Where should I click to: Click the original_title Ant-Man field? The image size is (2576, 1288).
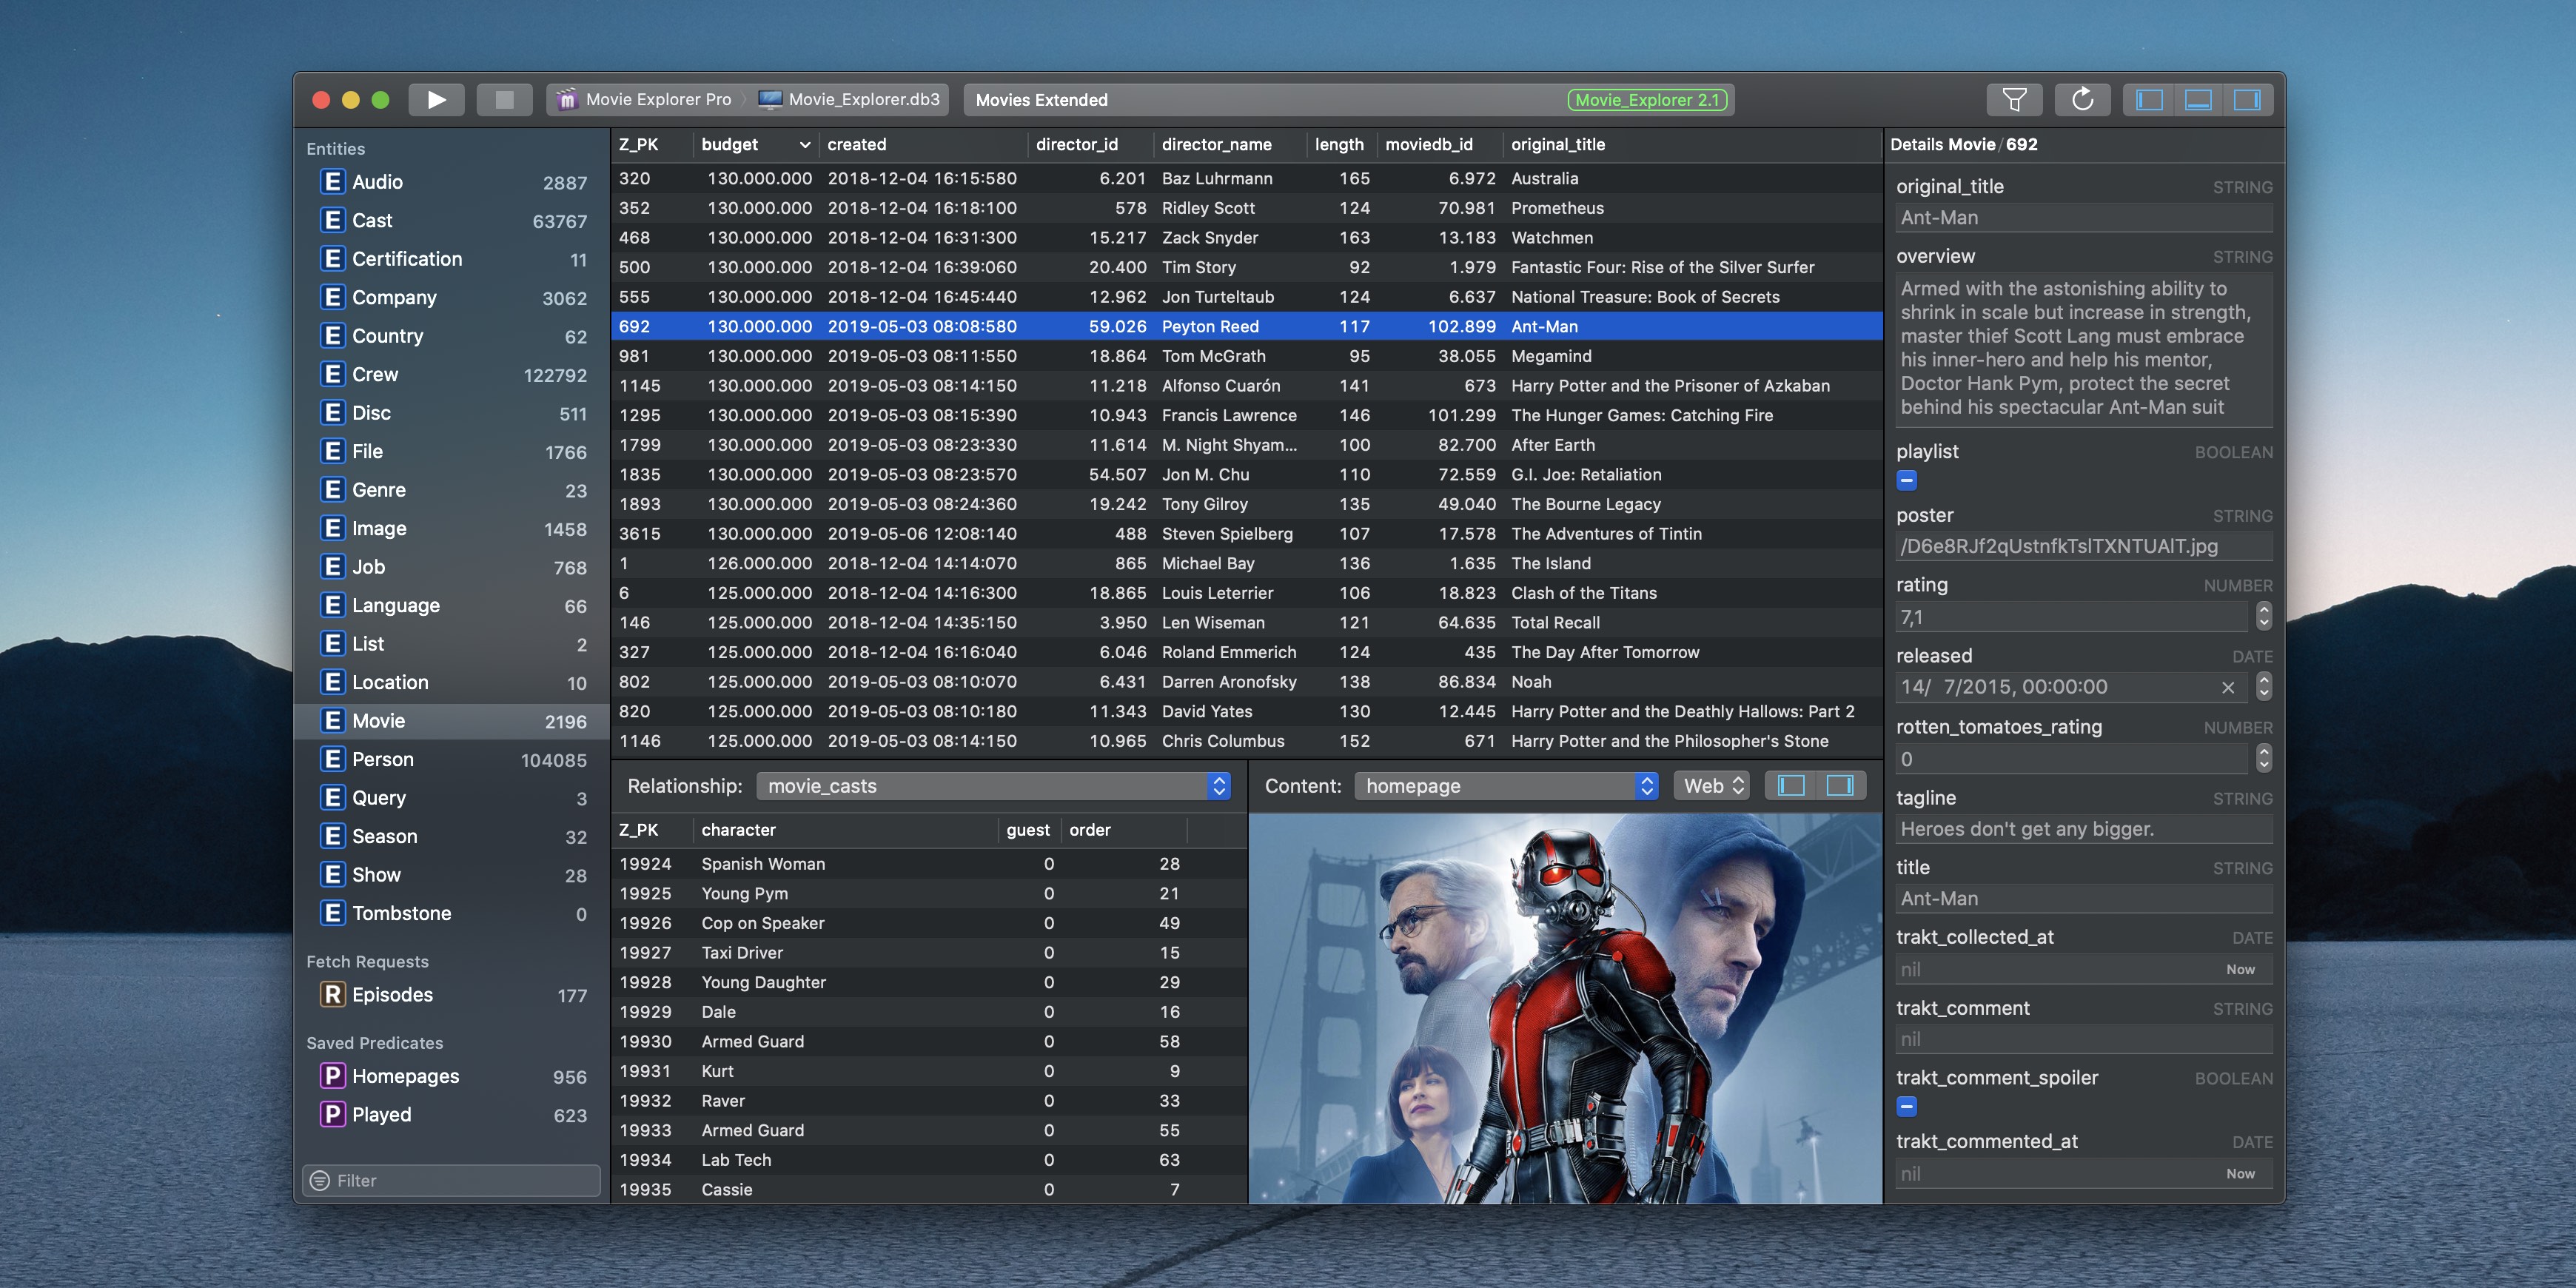pyautogui.click(x=2084, y=217)
